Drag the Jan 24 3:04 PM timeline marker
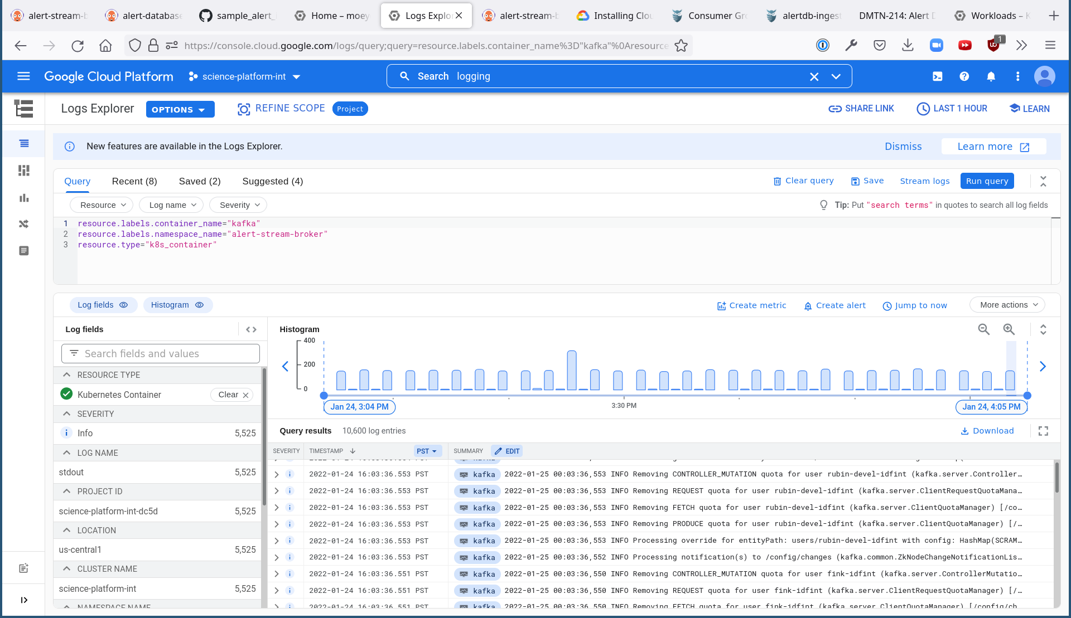 pos(324,395)
